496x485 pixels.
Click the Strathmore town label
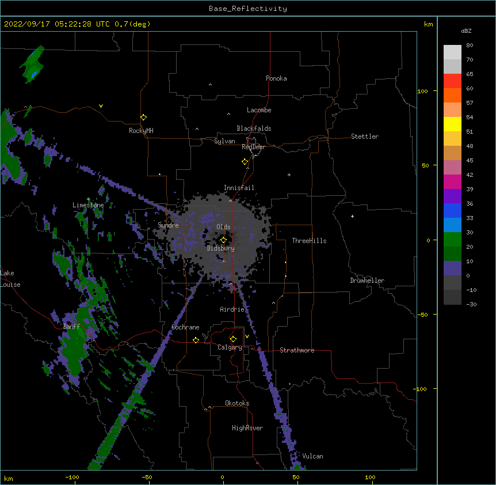(297, 350)
